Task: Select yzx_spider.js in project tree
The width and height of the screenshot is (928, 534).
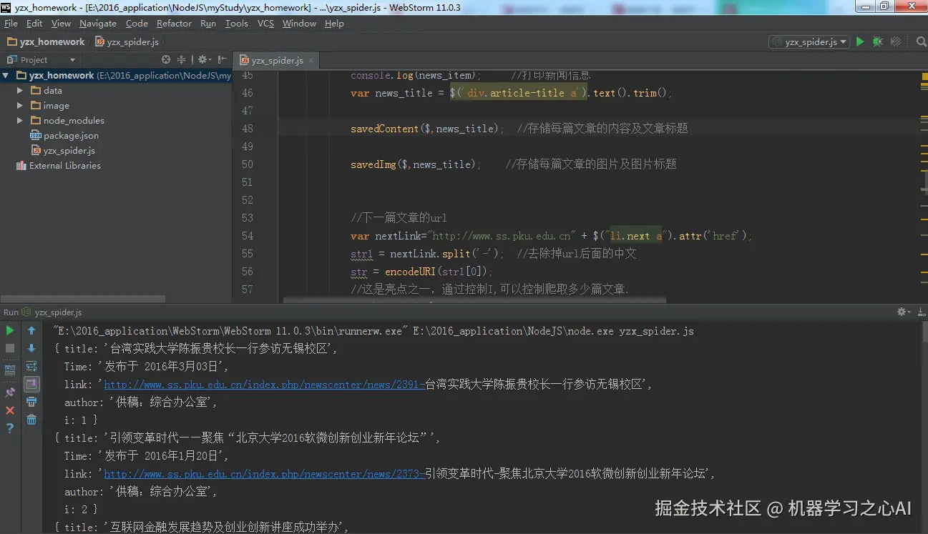Action: 69,151
